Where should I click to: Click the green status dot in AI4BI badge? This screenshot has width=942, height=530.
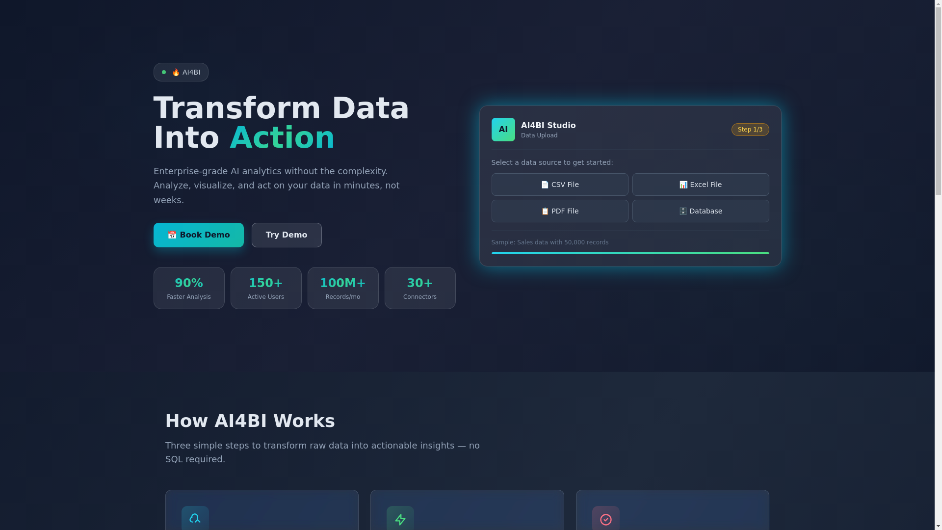coord(164,72)
